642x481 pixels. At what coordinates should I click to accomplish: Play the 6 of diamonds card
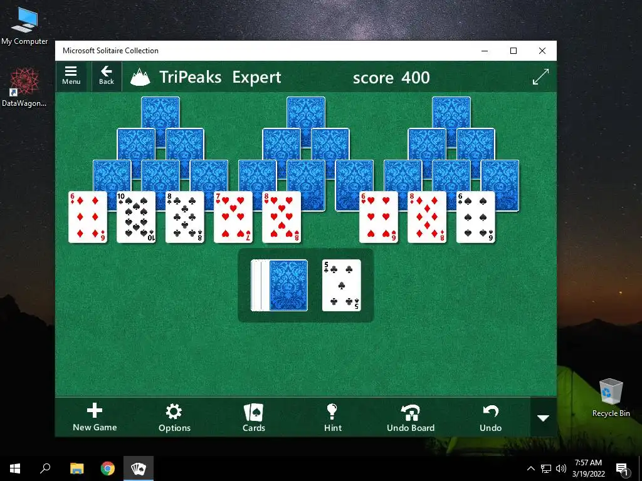(x=88, y=217)
